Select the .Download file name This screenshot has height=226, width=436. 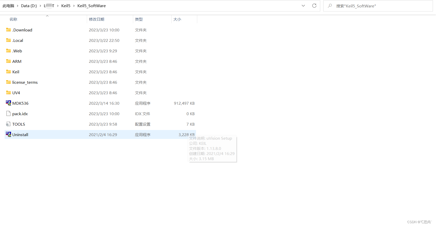tap(22, 30)
